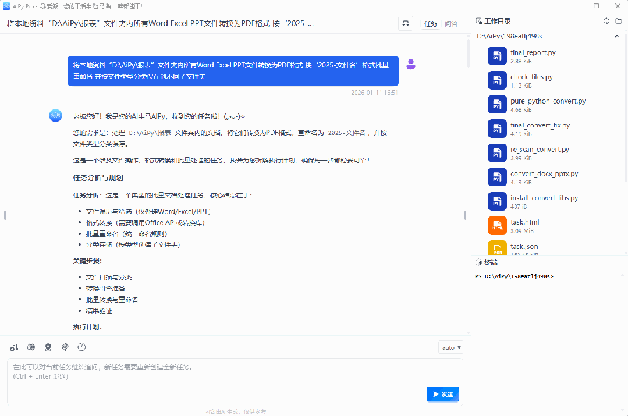
Task: Click the timestamp 2026-01-11 16:51
Action: pos(374,93)
